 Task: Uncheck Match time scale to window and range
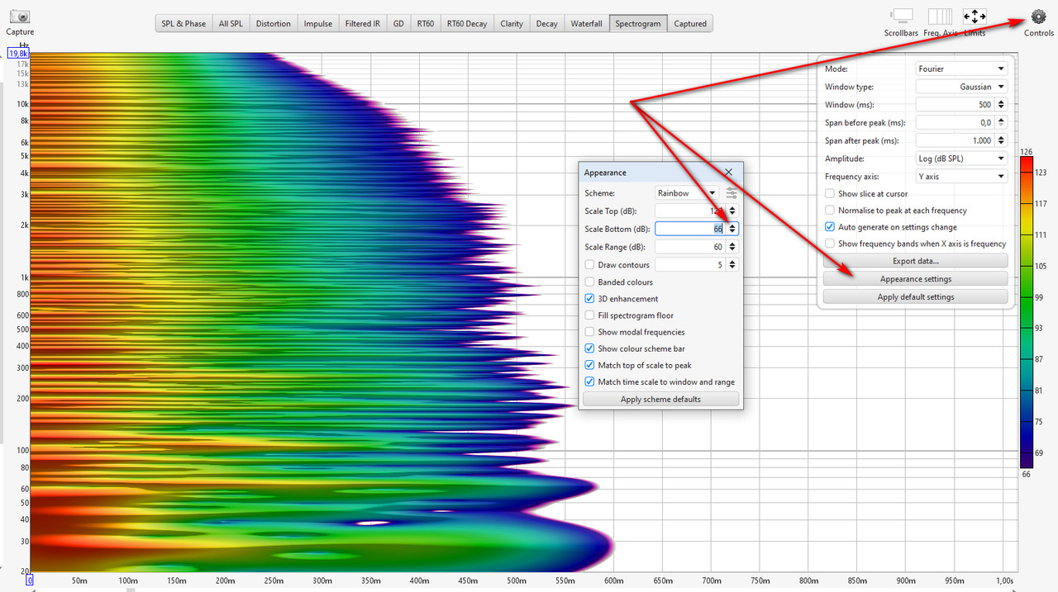[x=589, y=381]
